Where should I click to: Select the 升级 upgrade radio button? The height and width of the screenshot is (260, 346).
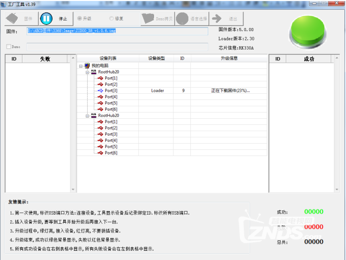pyautogui.click(x=80, y=18)
